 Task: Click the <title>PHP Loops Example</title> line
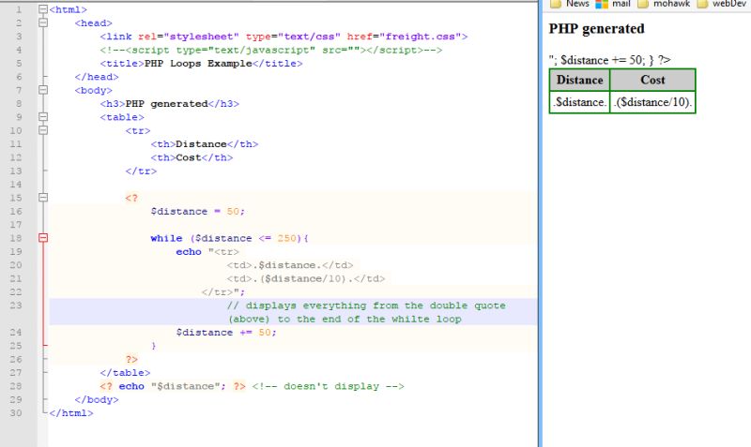201,63
